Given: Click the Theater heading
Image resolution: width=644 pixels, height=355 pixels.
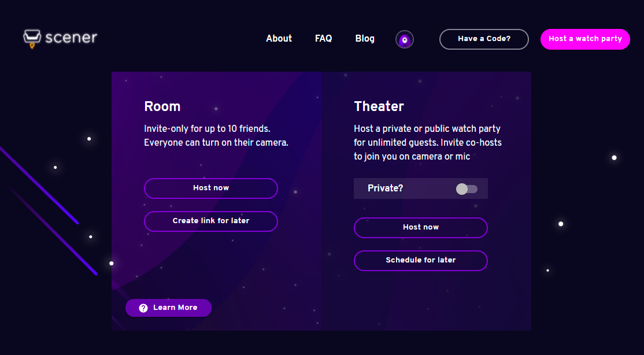Looking at the screenshot, I should click(x=379, y=106).
